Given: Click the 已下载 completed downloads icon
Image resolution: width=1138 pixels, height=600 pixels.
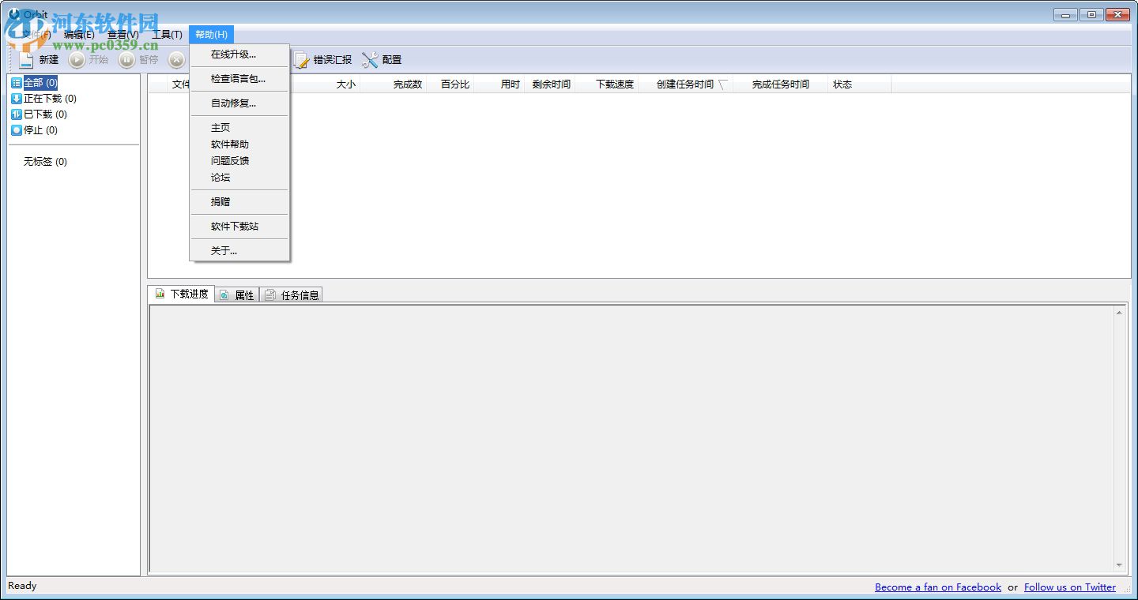Looking at the screenshot, I should [x=15, y=114].
